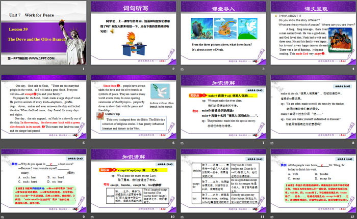Select slide 12 thumbnail Mr. Wang exercise
The image size is (357, 219).
[x=313, y=181]
